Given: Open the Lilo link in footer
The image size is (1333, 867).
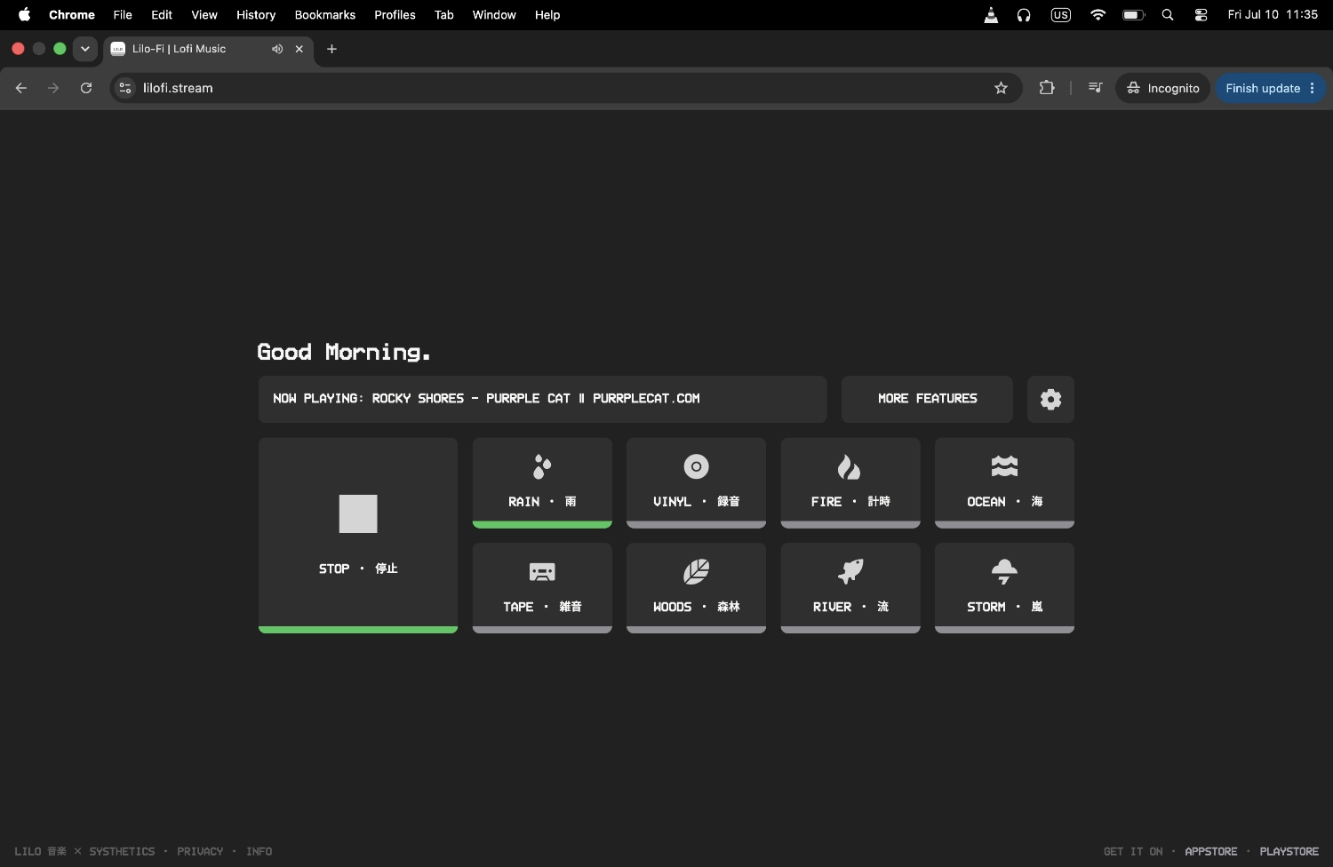Looking at the screenshot, I should pos(40,851).
